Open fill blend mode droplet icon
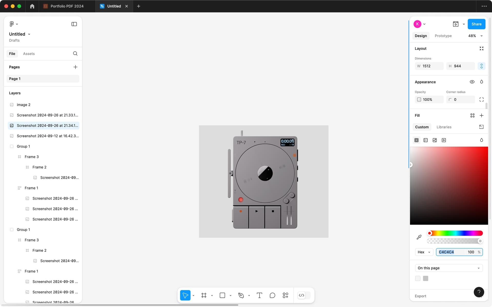The width and height of the screenshot is (492, 307). pos(481,140)
